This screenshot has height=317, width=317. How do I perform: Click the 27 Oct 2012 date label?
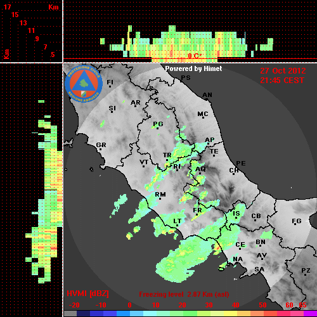point(283,71)
